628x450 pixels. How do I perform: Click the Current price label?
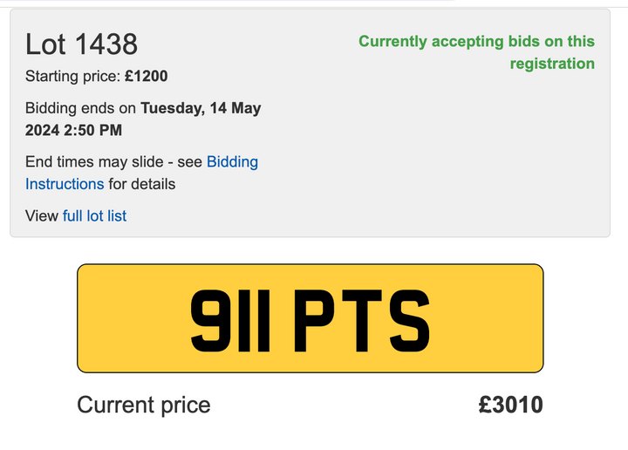(x=144, y=405)
